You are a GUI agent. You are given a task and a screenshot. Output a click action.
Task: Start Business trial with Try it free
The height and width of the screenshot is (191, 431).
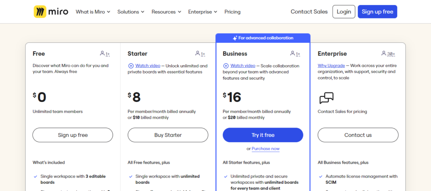(x=263, y=135)
